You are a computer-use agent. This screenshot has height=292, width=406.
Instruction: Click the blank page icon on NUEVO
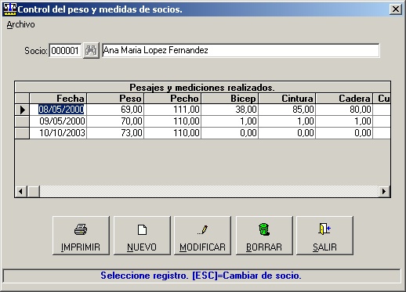point(142,229)
